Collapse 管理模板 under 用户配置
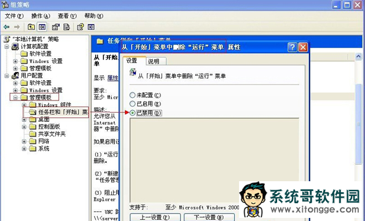Screen dimensions: 365x221 [15, 97]
